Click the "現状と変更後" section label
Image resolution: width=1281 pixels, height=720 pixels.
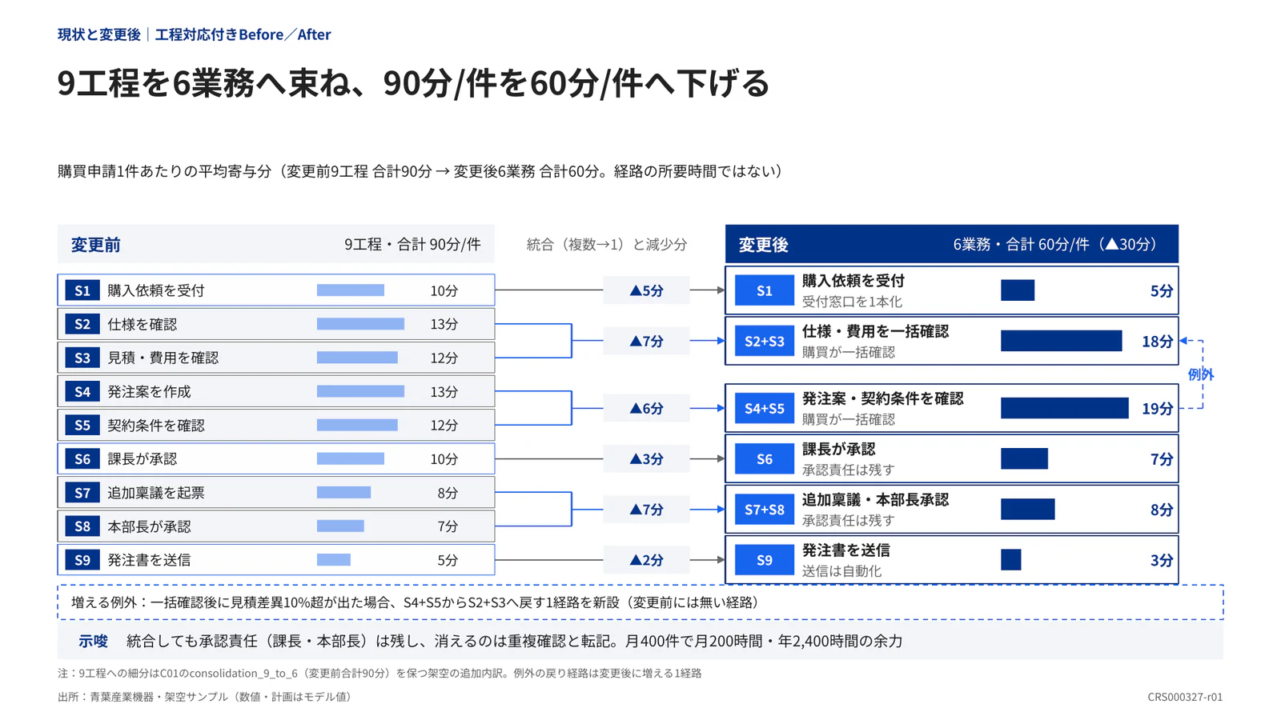click(99, 34)
